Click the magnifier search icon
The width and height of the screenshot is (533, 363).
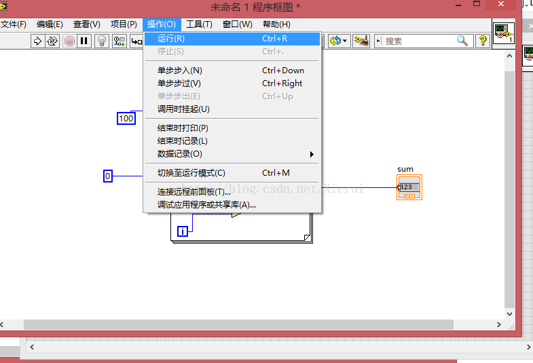click(x=462, y=41)
